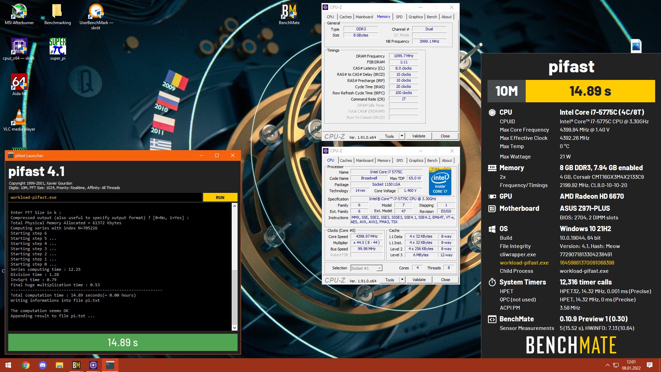The image size is (661, 372).
Task: Click scroll down arrow in pifast console
Action: coord(234,328)
